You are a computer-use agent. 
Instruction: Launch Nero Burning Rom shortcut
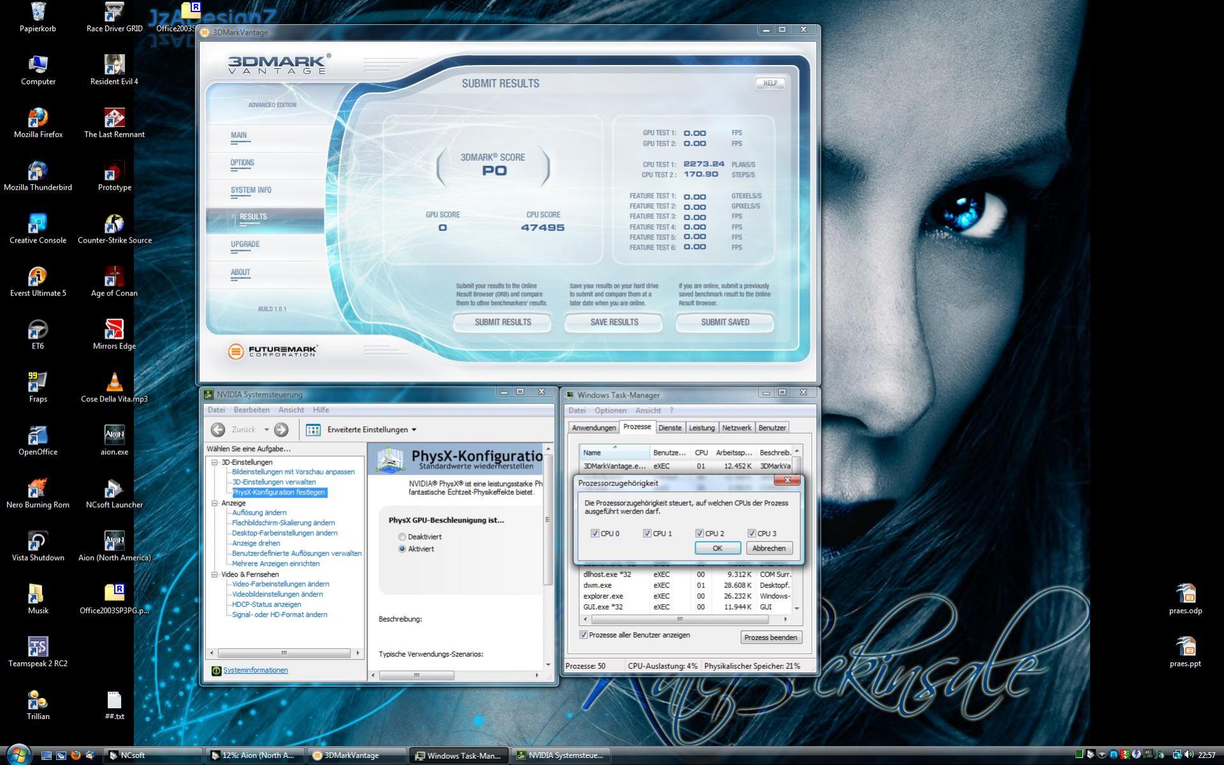pos(38,494)
